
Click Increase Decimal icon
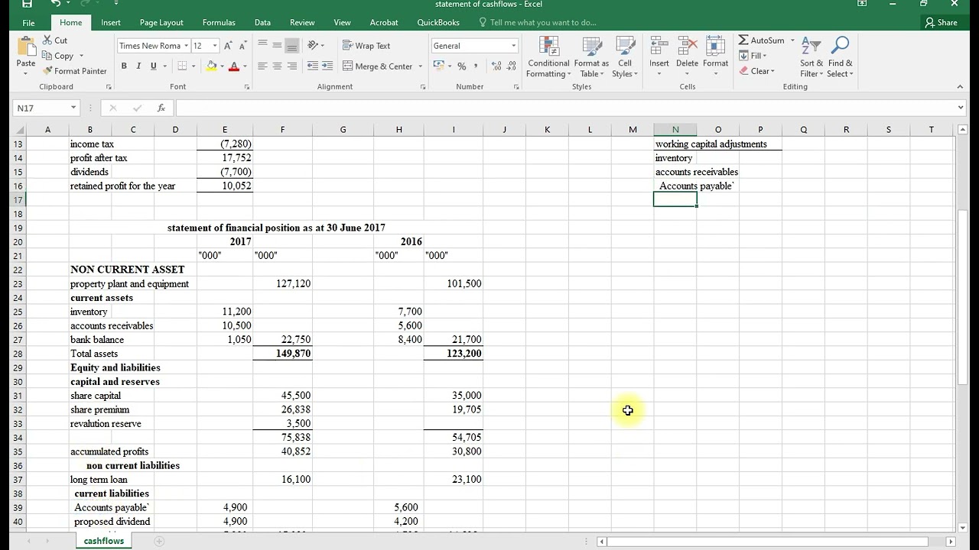click(x=497, y=66)
